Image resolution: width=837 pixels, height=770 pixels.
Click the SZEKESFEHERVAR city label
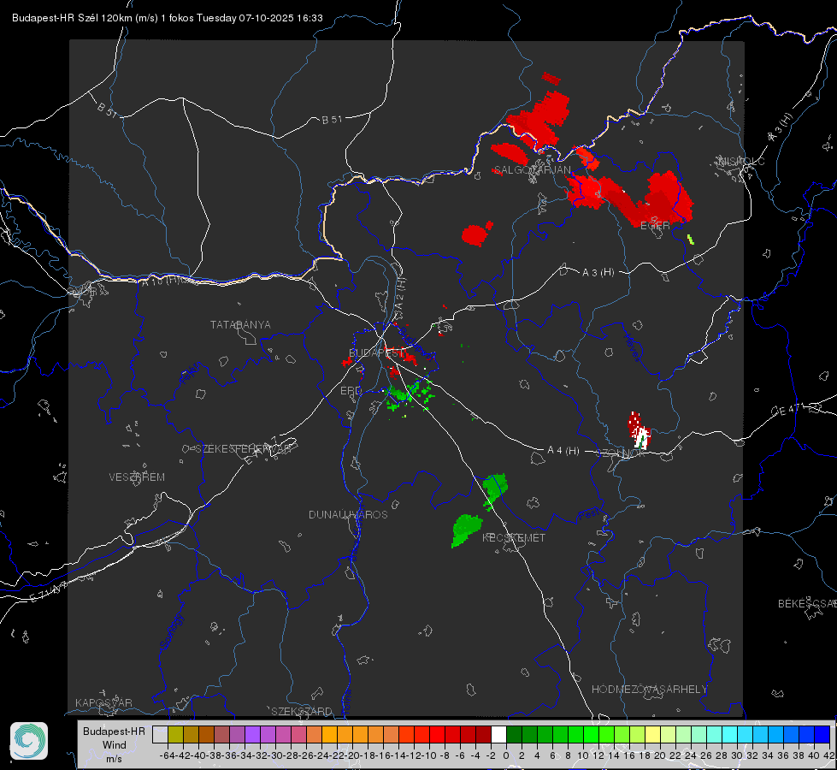[x=243, y=449]
